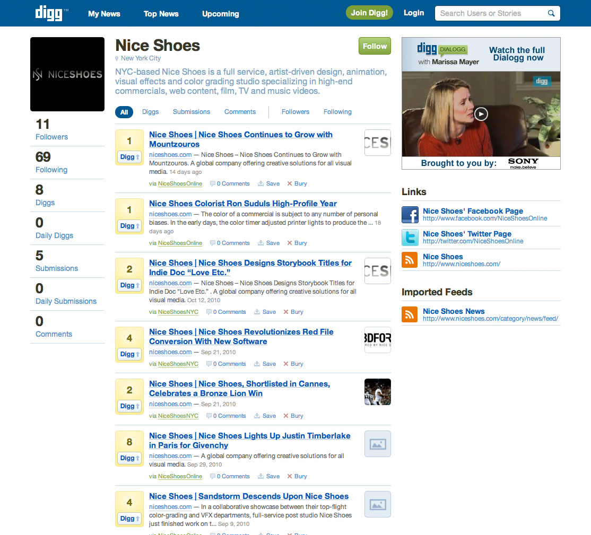Digg the Storybook Titles story

pyautogui.click(x=129, y=285)
